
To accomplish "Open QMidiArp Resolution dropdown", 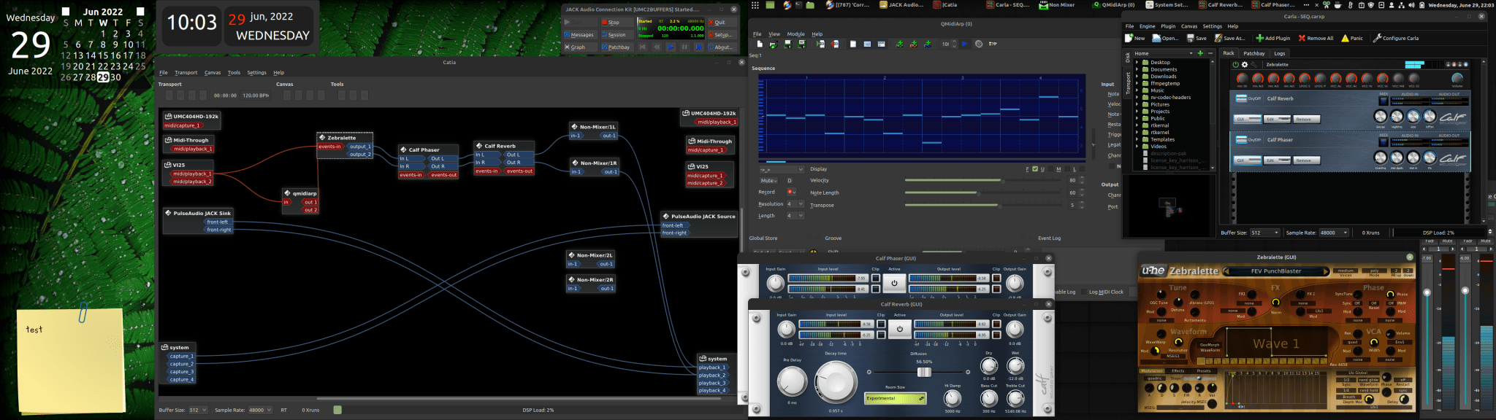I will pos(795,204).
